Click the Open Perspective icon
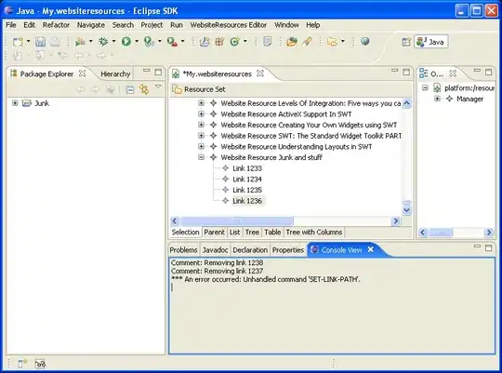The image size is (502, 373). (406, 42)
